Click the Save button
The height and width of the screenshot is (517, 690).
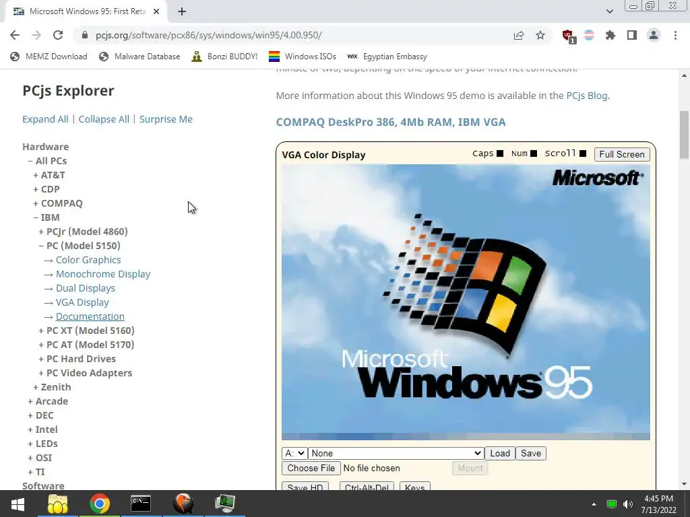(531, 453)
